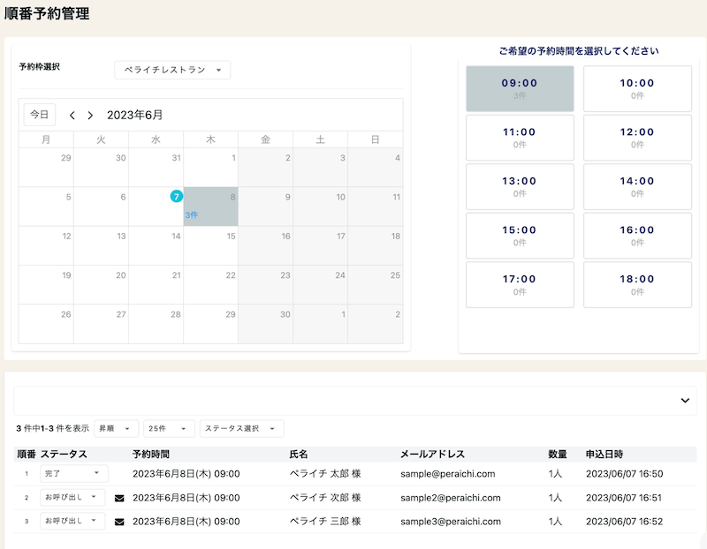Go to previous month with left chevron

point(72,116)
